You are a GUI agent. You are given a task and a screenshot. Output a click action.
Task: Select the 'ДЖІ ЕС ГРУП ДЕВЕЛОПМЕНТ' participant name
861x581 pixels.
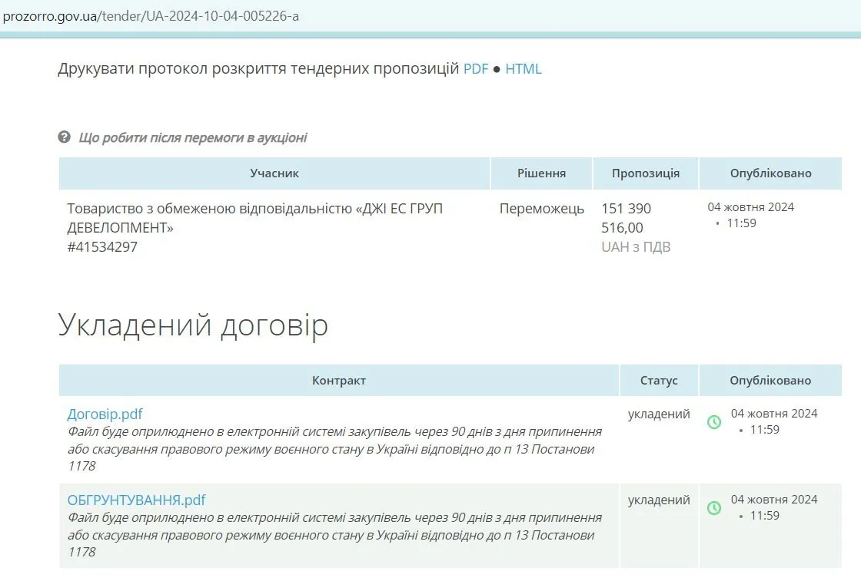pyautogui.click(x=254, y=218)
